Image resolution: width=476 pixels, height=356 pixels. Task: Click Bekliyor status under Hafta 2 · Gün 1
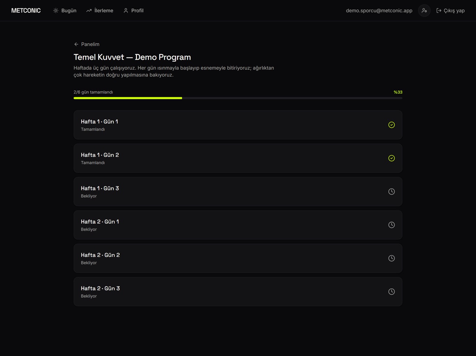[x=89, y=229]
